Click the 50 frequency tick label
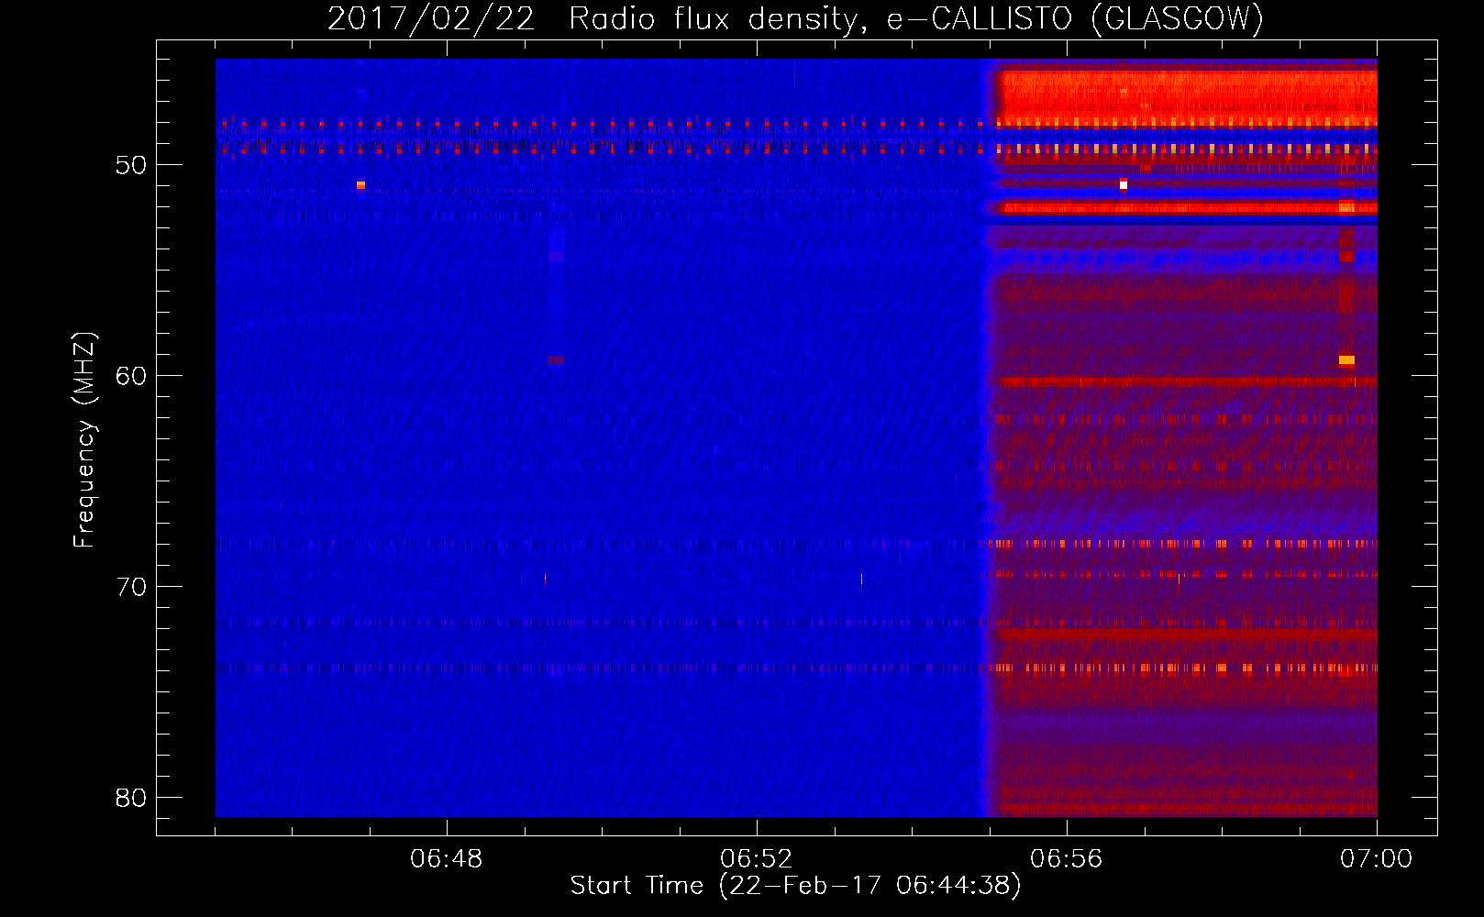This screenshot has height=917, width=1484. tap(131, 165)
